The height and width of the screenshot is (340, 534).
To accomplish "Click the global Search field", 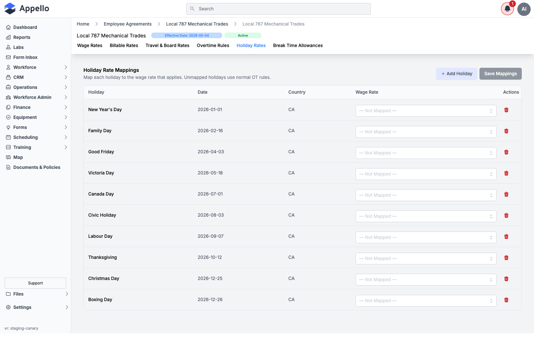I will (278, 9).
